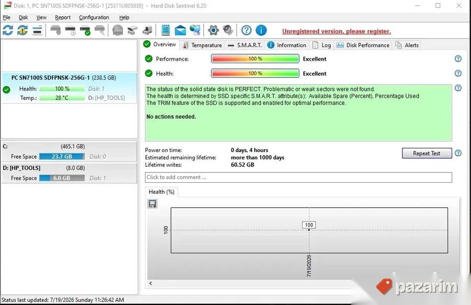This screenshot has width=471, height=305.
Task: Select the PC SN7100S disk entry
Action: coord(69,88)
